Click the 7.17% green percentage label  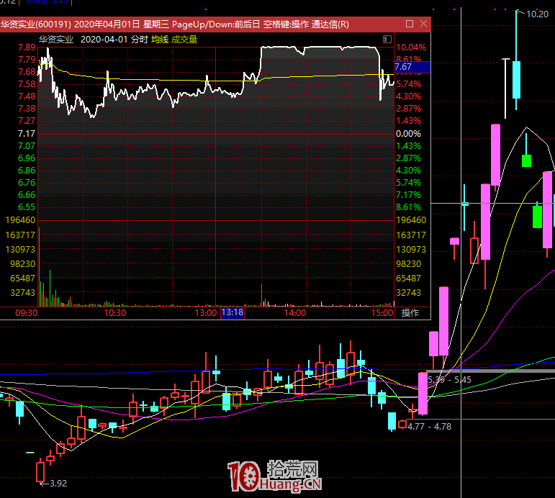[408, 195]
